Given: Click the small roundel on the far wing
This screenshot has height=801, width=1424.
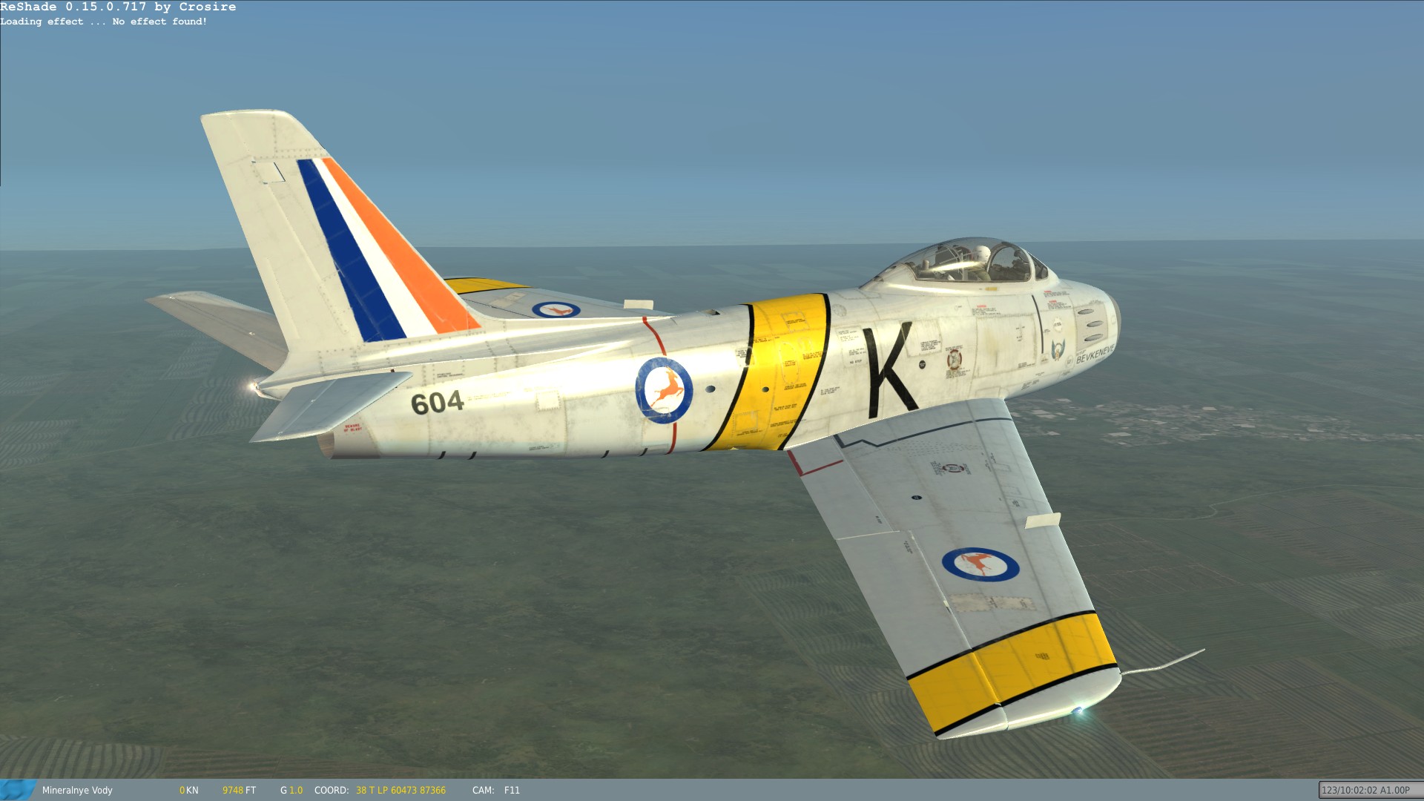Looking at the screenshot, I should click(556, 309).
